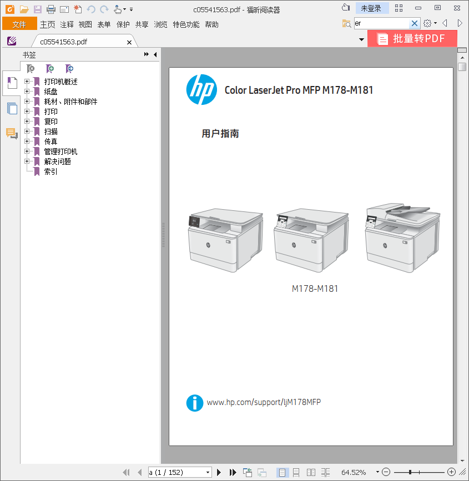
Task: Zoom in with the plus button
Action: (451, 472)
